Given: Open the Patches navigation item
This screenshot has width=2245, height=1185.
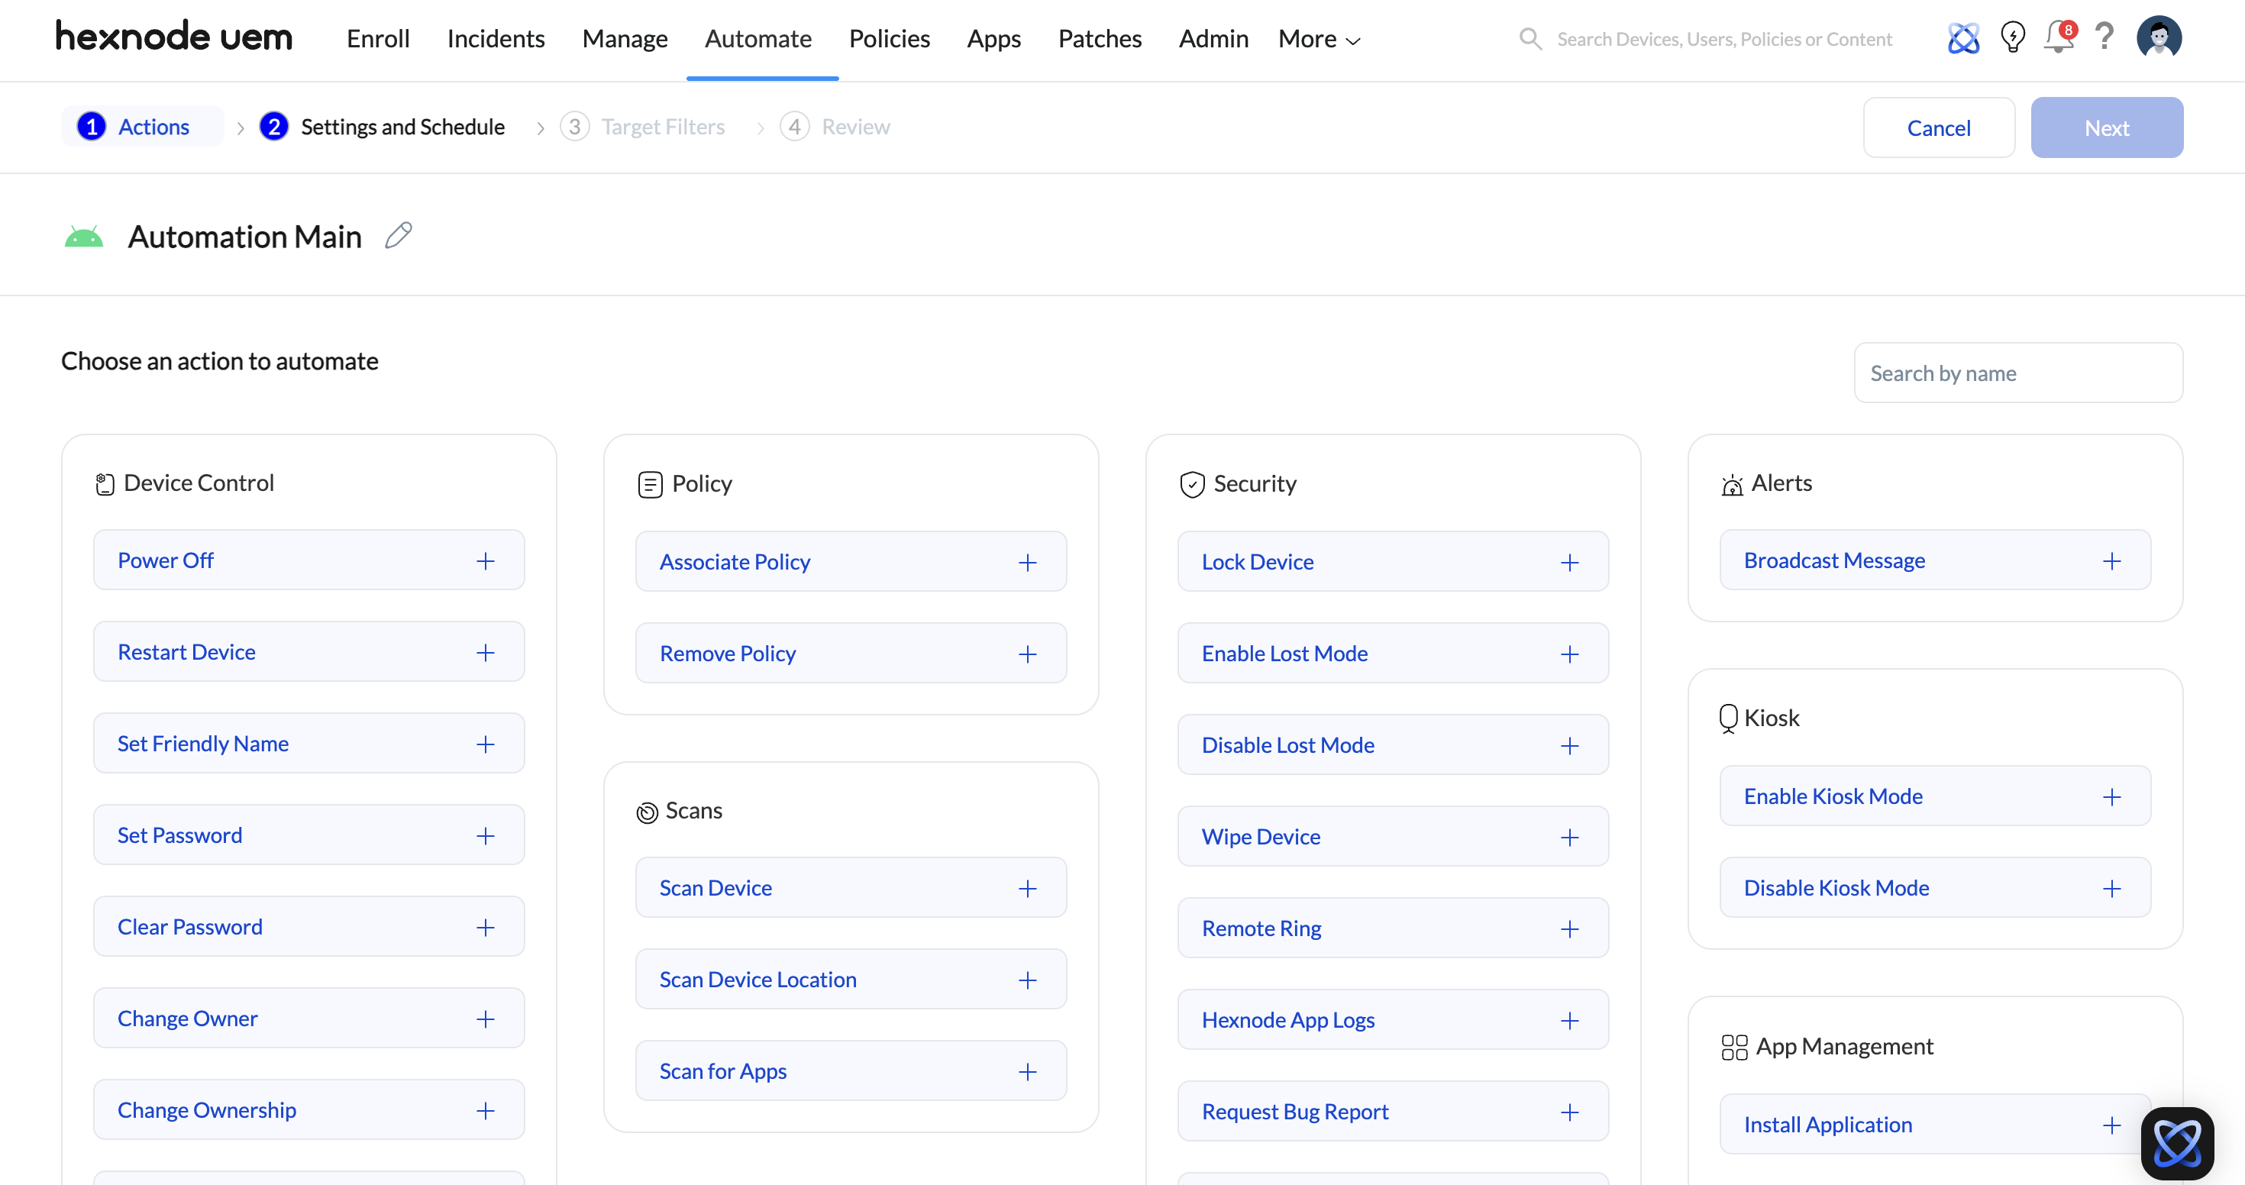Looking at the screenshot, I should click(1099, 39).
